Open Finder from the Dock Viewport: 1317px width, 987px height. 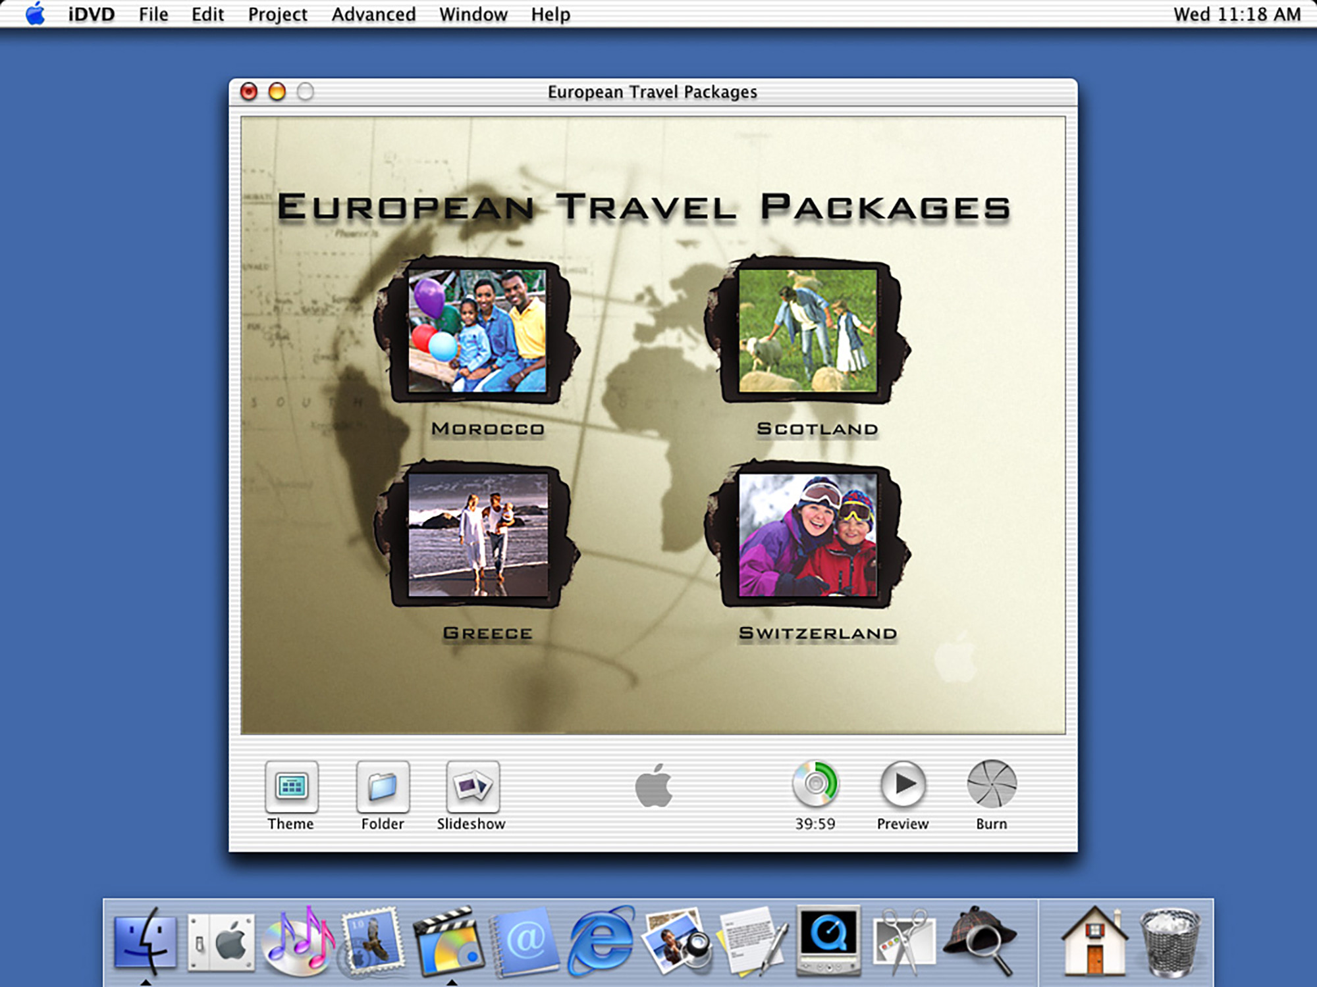(x=145, y=941)
